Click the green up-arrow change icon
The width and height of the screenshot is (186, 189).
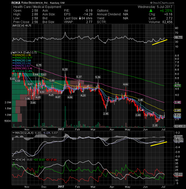pos(151,11)
